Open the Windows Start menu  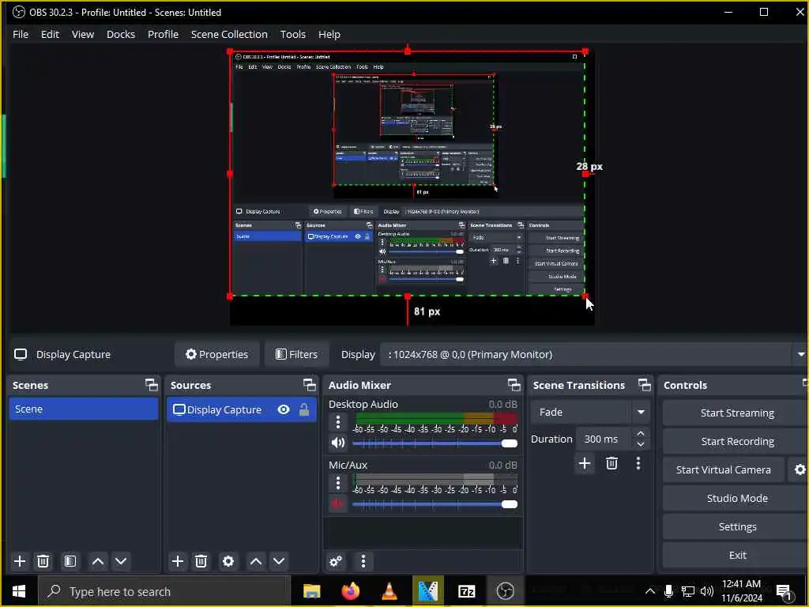coord(19,591)
